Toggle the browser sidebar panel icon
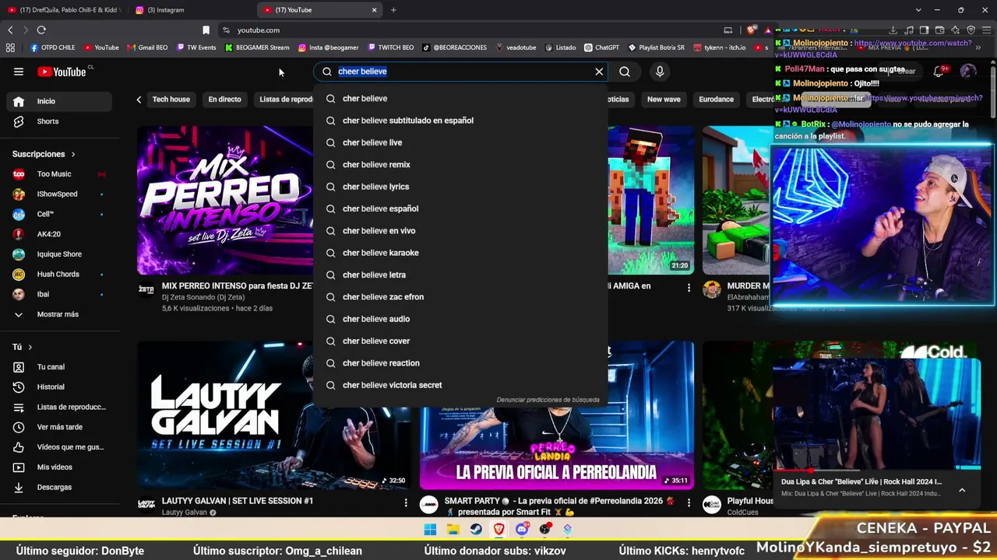The image size is (997, 560). [x=924, y=30]
